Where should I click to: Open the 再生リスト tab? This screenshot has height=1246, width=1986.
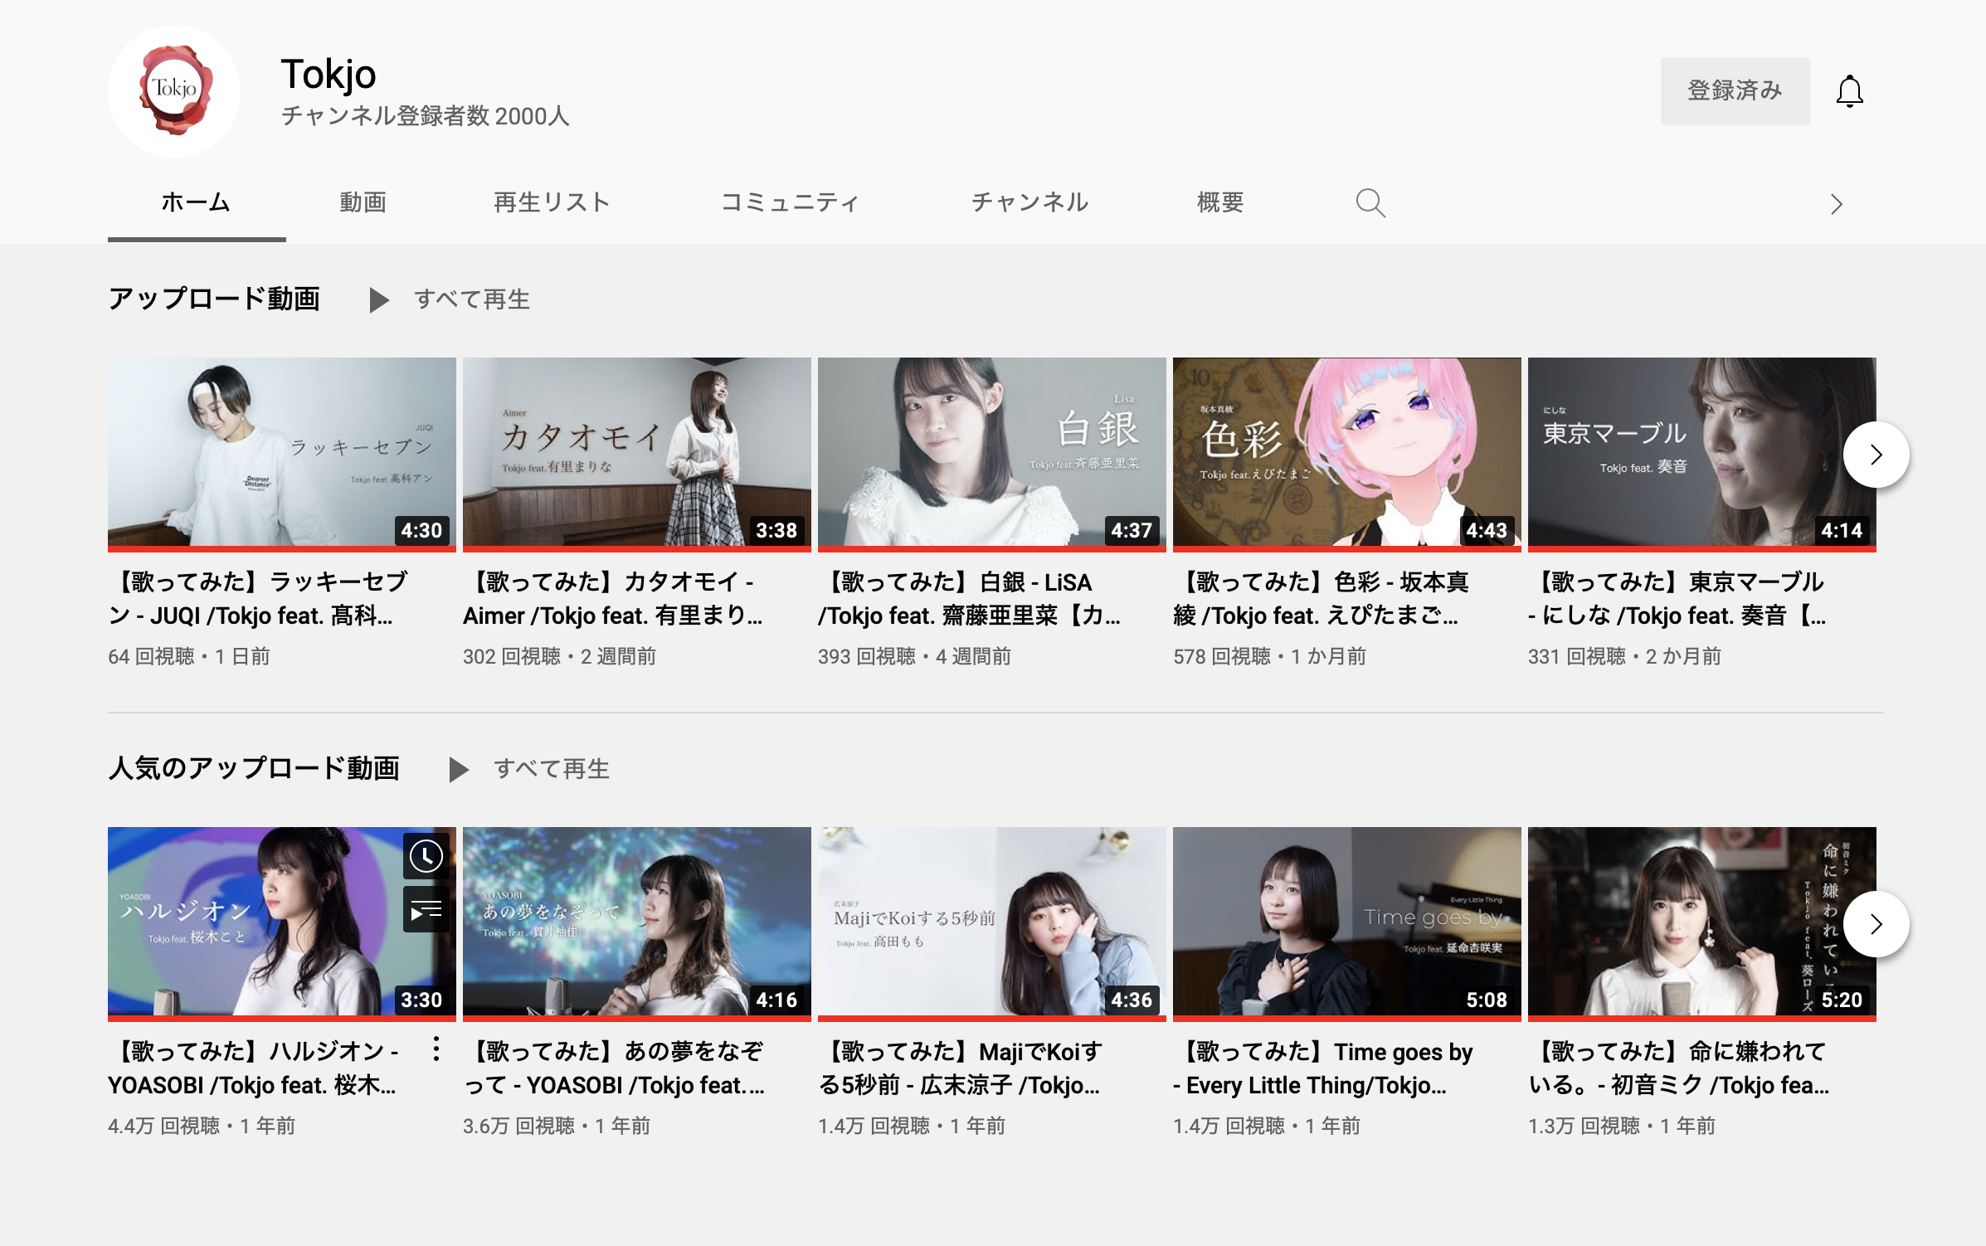tap(552, 202)
